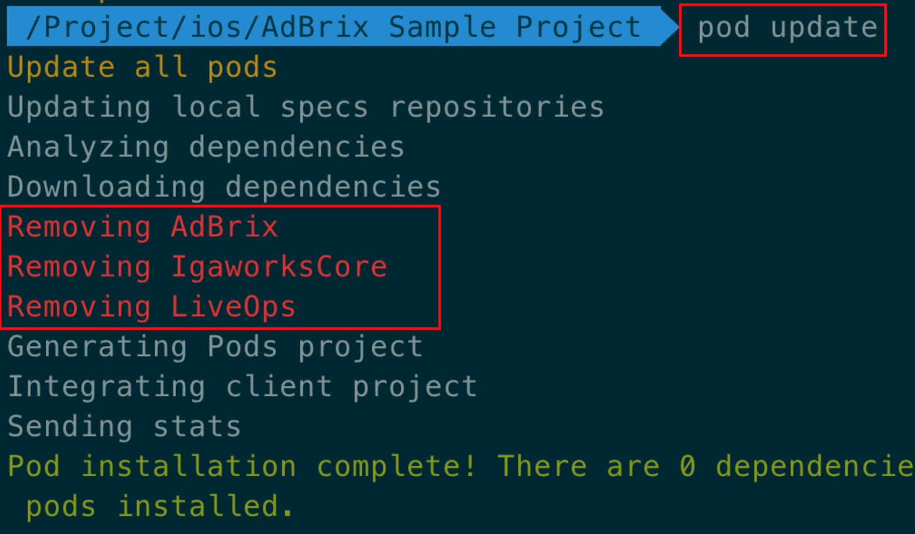Click 'Pod installation complete!' green text
The width and height of the screenshot is (915, 534).
[x=242, y=467]
